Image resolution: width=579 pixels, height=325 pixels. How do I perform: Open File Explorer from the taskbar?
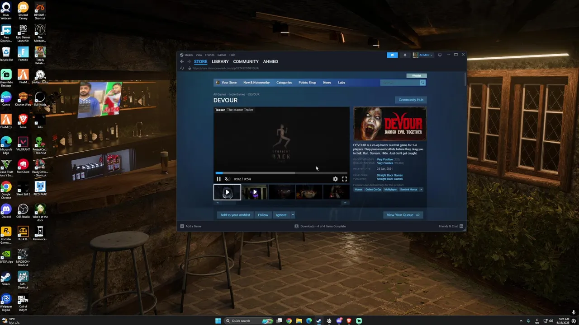click(x=299, y=321)
